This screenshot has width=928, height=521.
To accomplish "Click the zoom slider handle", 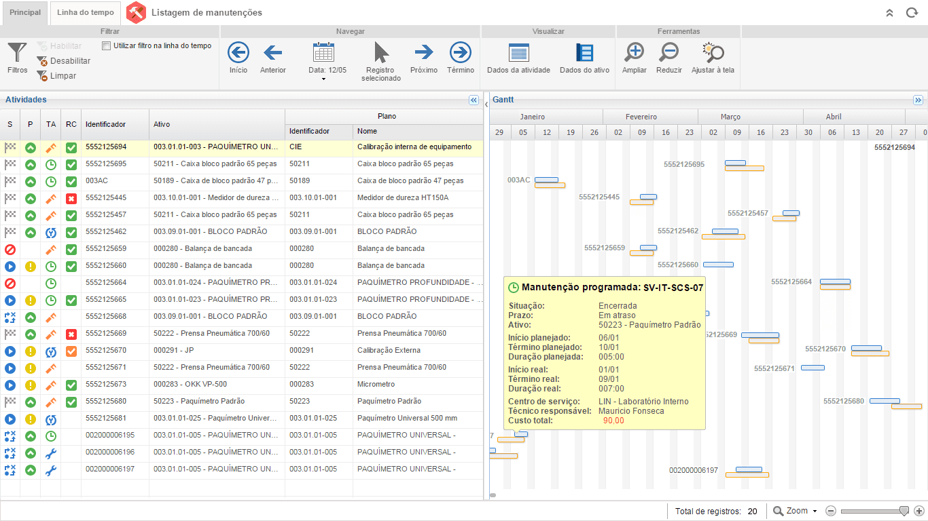I will point(904,511).
